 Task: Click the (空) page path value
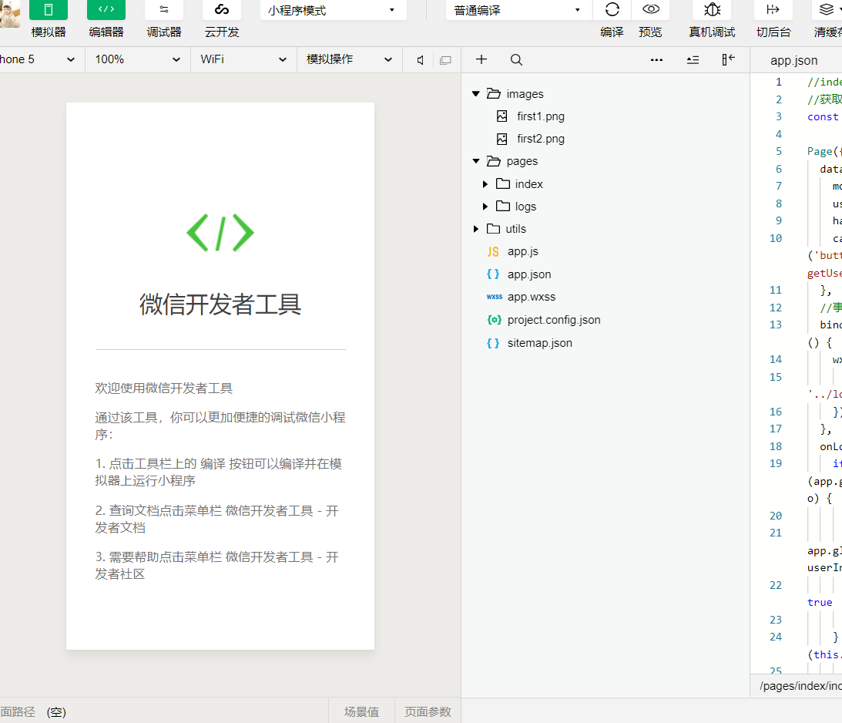(x=56, y=712)
